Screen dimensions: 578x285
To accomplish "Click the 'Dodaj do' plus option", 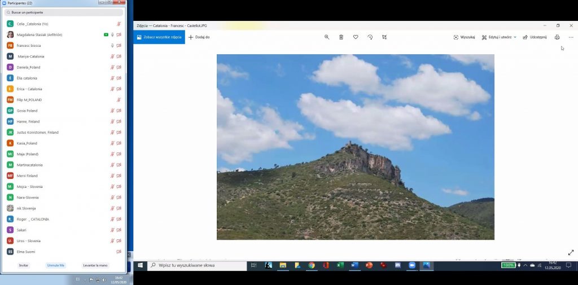I will click(199, 37).
